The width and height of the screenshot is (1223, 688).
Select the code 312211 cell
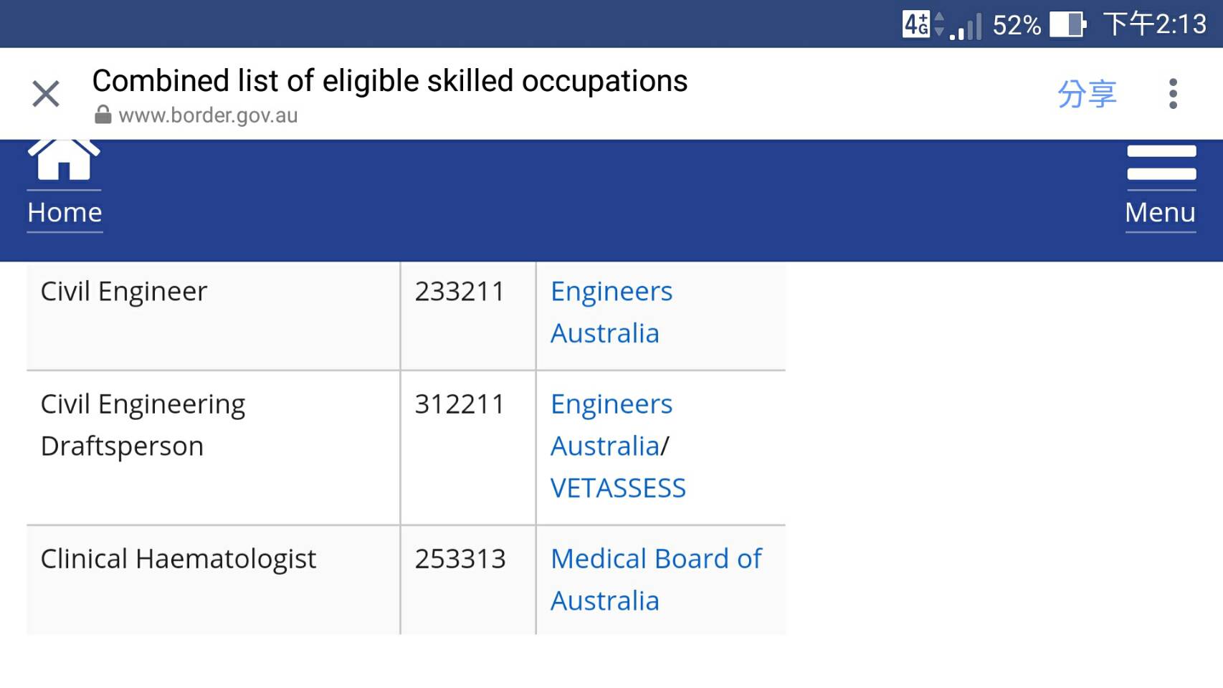[x=468, y=448]
